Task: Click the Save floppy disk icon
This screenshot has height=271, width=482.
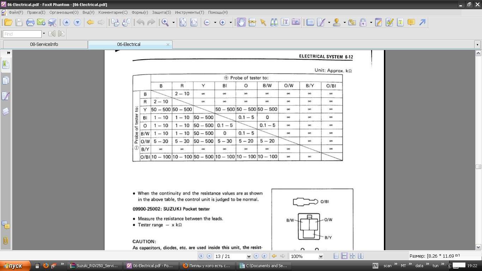Action: click(x=19, y=23)
